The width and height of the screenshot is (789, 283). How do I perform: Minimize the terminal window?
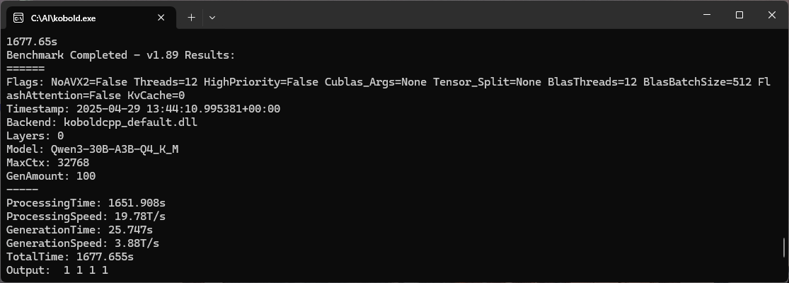[707, 15]
